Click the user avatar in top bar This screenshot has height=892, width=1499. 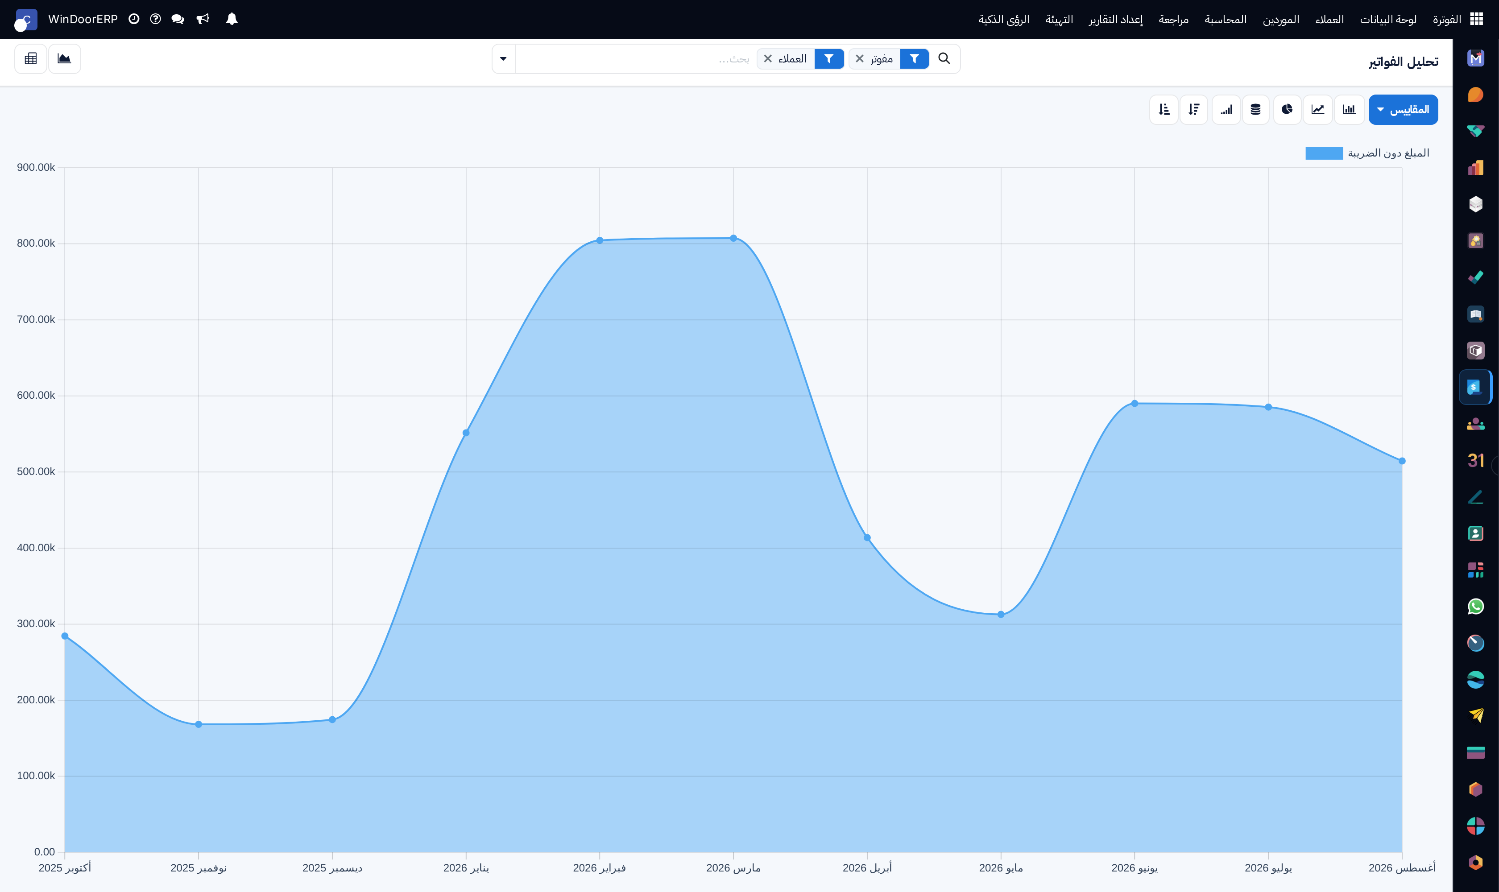click(x=25, y=20)
